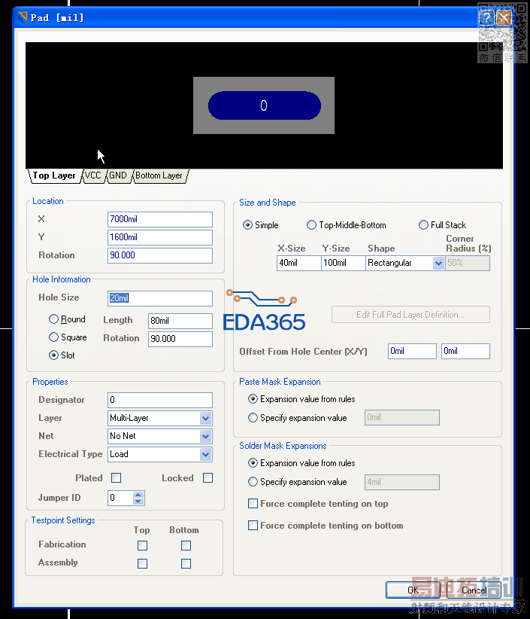Toggle the Locked checkbox

pos(207,478)
